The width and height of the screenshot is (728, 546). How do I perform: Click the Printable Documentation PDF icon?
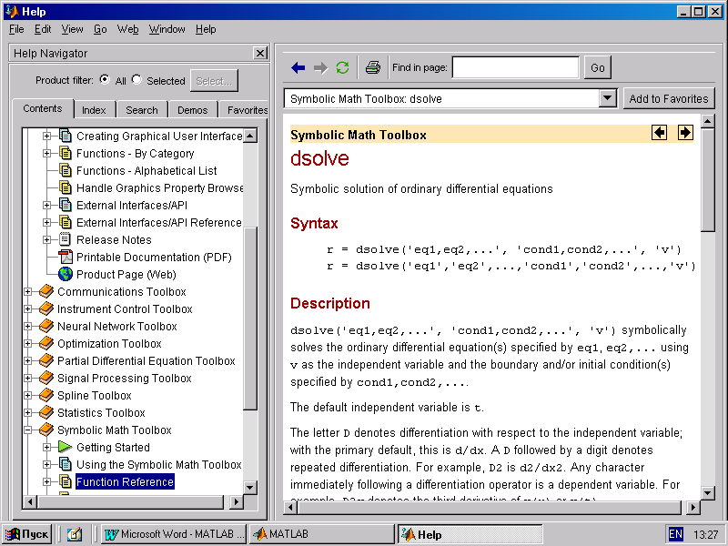coord(66,257)
